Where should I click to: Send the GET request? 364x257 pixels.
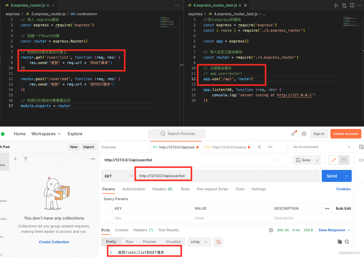[332, 176]
